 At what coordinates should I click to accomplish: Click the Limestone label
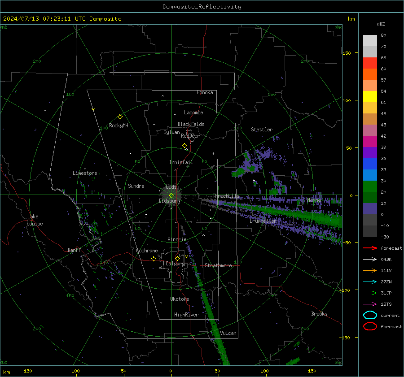[85, 173]
